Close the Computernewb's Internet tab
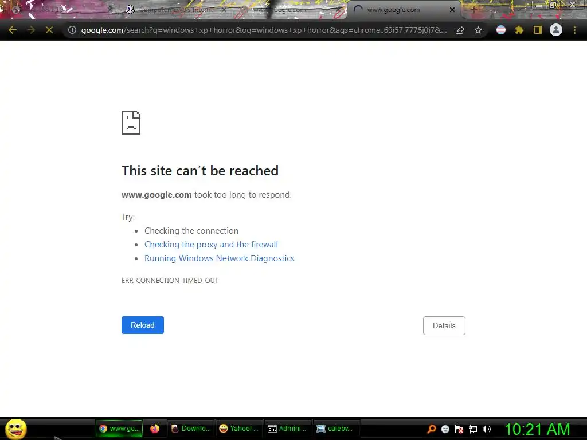This screenshot has height=440, width=587. click(224, 10)
